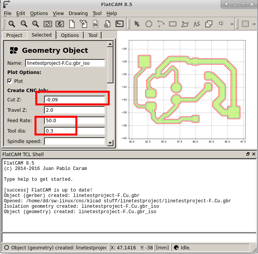The height and width of the screenshot is (254, 258).
Task: Click the Delete object icon
Action: (107, 24)
